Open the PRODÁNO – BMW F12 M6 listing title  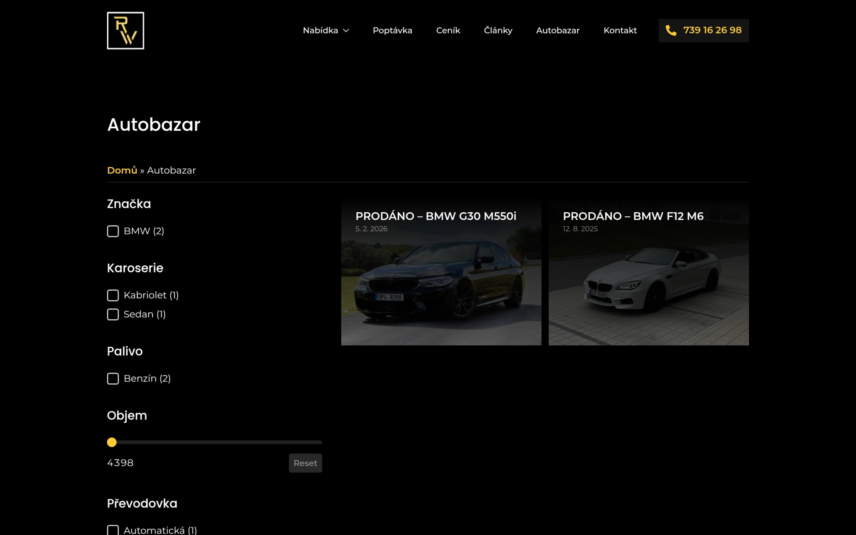633,216
